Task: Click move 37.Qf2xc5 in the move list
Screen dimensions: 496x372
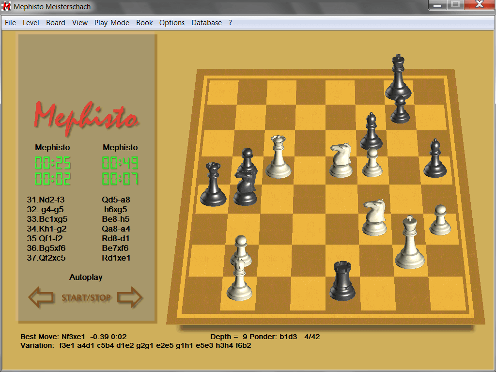Action: [46, 258]
